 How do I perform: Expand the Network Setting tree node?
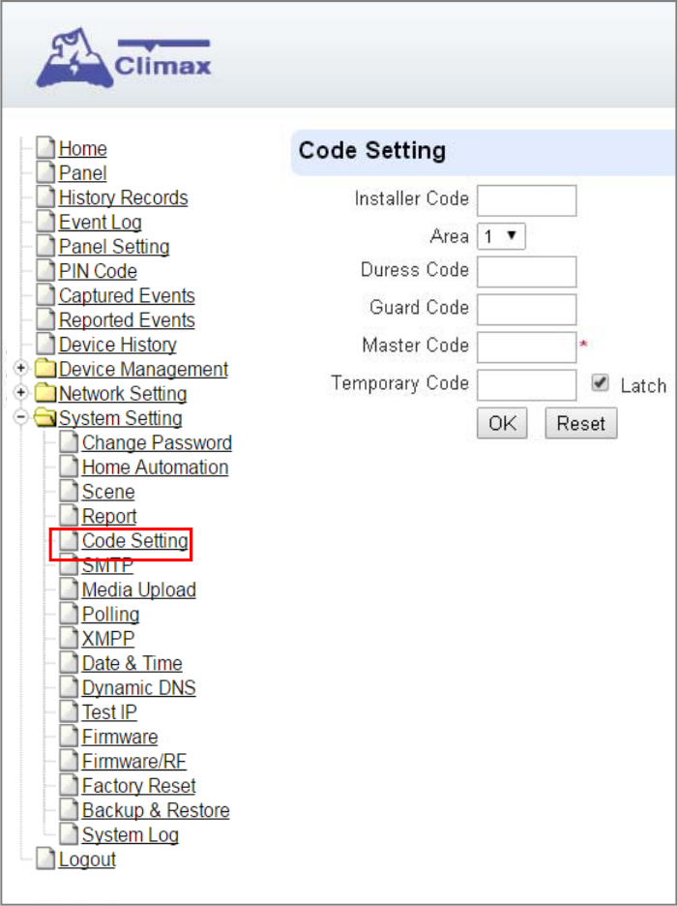[x=21, y=393]
